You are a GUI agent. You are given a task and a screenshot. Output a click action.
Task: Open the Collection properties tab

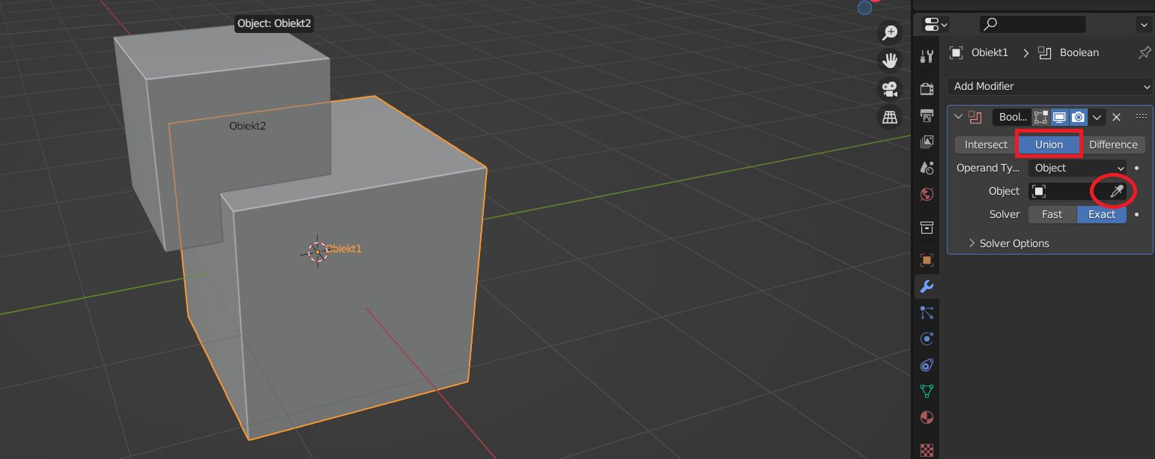[927, 227]
